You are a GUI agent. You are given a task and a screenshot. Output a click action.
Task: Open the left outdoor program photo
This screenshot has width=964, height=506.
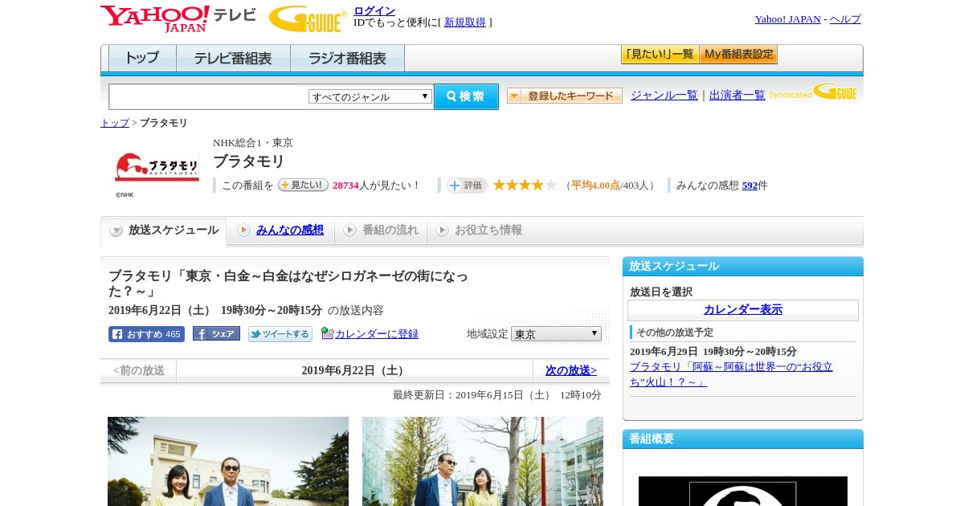click(228, 461)
